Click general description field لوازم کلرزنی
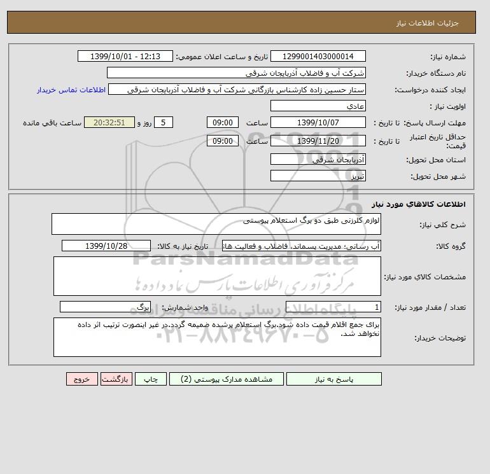 coord(216,224)
